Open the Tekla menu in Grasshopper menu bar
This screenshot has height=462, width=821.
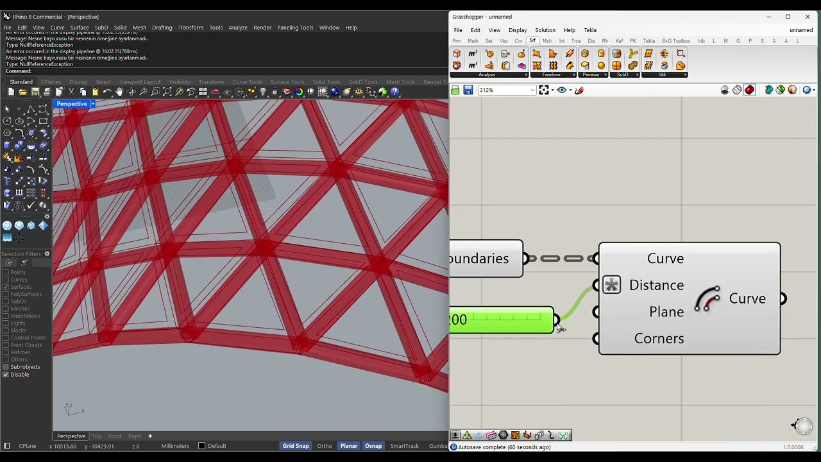pos(590,30)
